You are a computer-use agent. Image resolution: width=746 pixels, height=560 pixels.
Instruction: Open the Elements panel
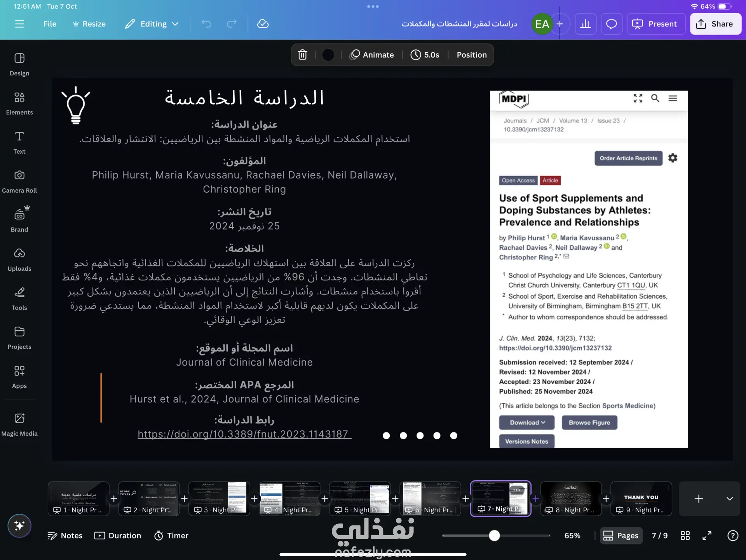pos(19,103)
